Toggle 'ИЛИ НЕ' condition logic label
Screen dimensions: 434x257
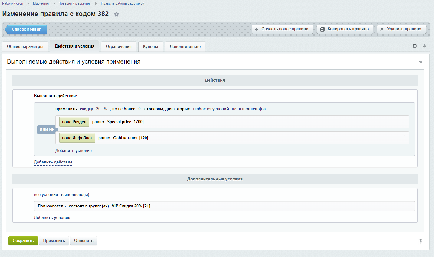tap(47, 130)
